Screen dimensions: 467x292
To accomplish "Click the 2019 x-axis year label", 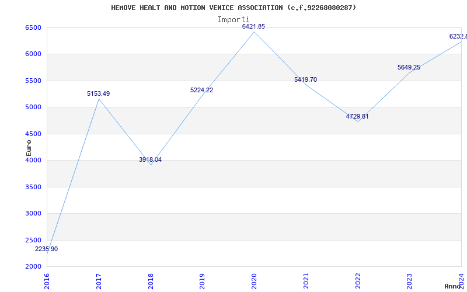I will point(202,281).
